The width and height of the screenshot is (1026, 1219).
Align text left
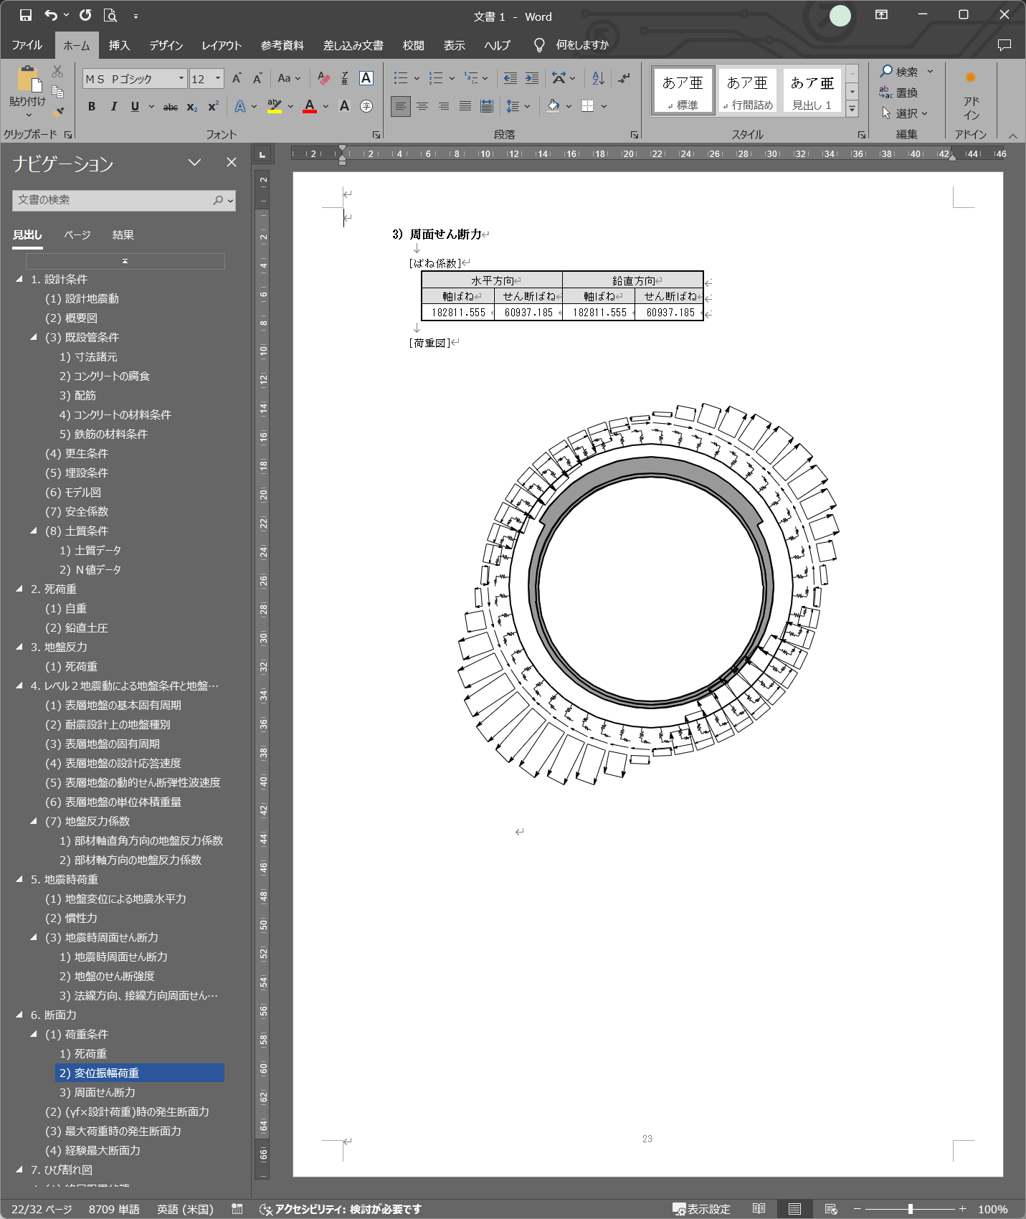pos(401,106)
